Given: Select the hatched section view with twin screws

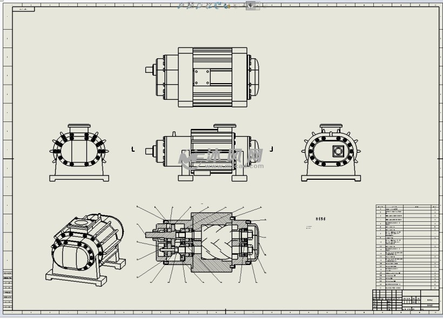Looking at the screenshot, I should [x=202, y=243].
